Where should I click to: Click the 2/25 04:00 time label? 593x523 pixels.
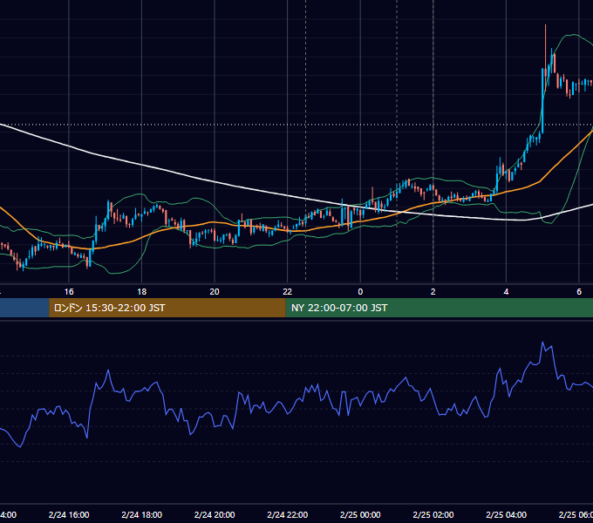point(506,515)
